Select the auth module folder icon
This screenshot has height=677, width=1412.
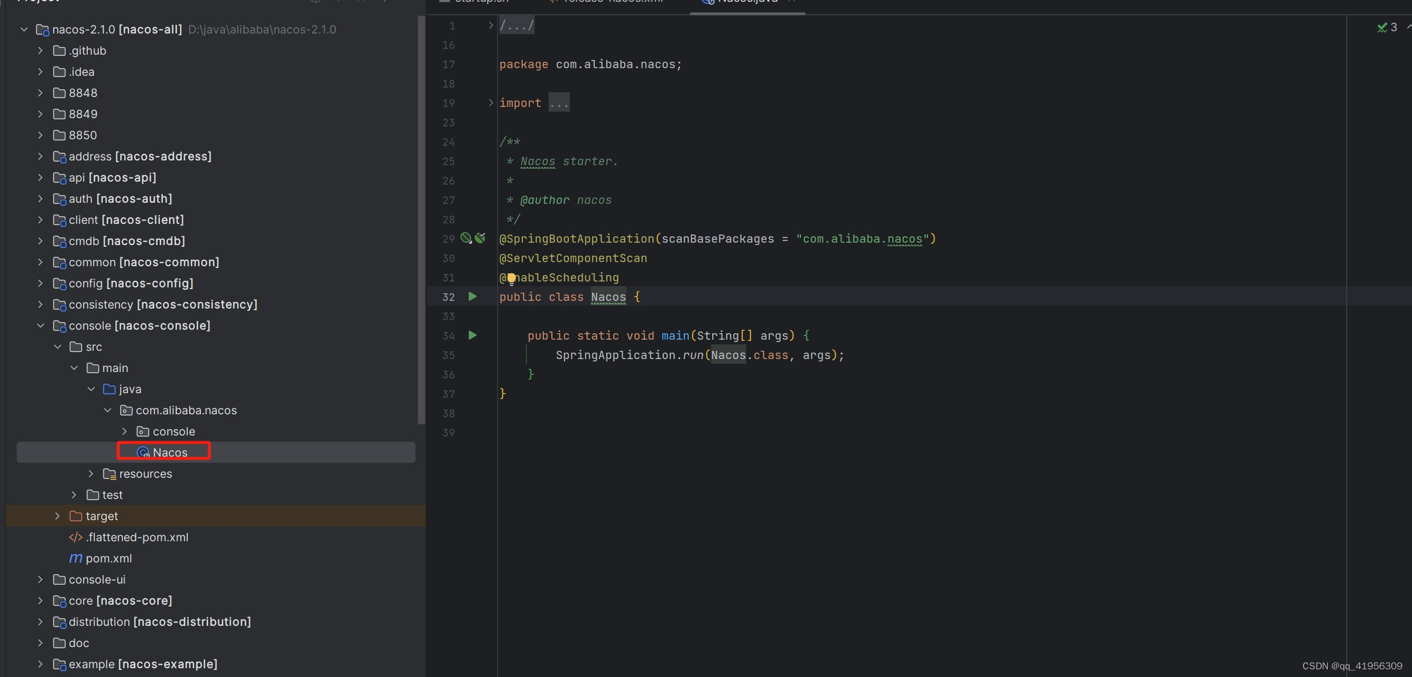coord(59,199)
